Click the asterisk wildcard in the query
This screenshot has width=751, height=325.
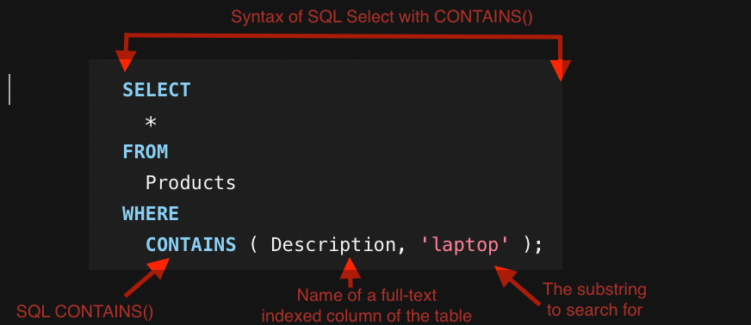click(x=151, y=122)
